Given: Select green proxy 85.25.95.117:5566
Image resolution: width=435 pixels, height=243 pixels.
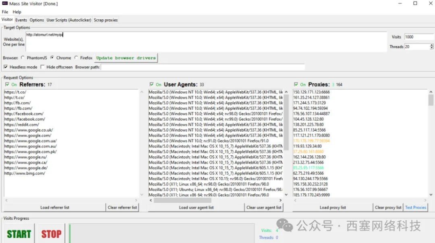Looking at the screenshot, I should (x=308, y=168).
